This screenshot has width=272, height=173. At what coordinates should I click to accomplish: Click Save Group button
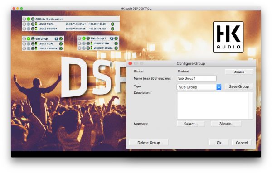tap(239, 86)
